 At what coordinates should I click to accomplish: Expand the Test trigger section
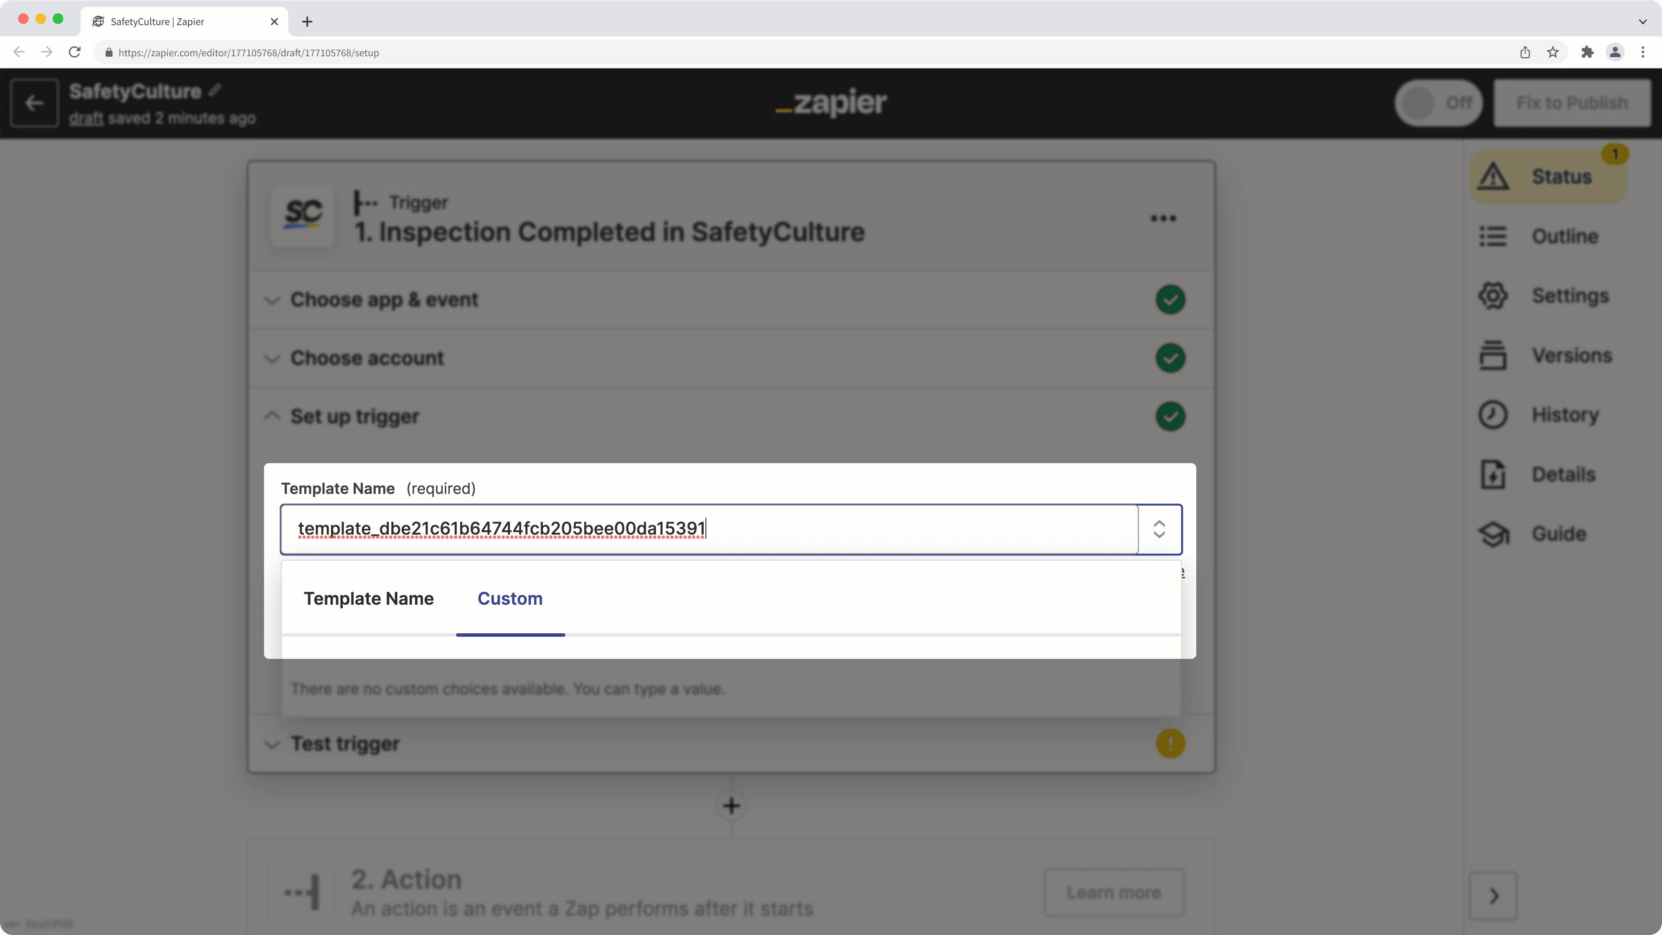345,743
